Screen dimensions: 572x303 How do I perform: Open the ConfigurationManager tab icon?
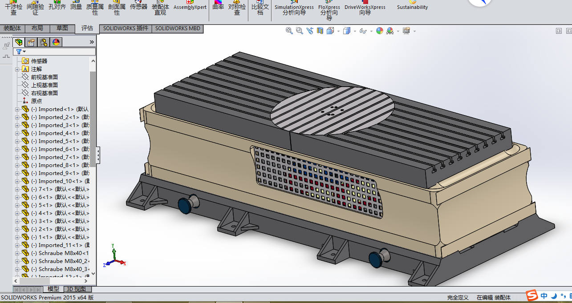43,42
